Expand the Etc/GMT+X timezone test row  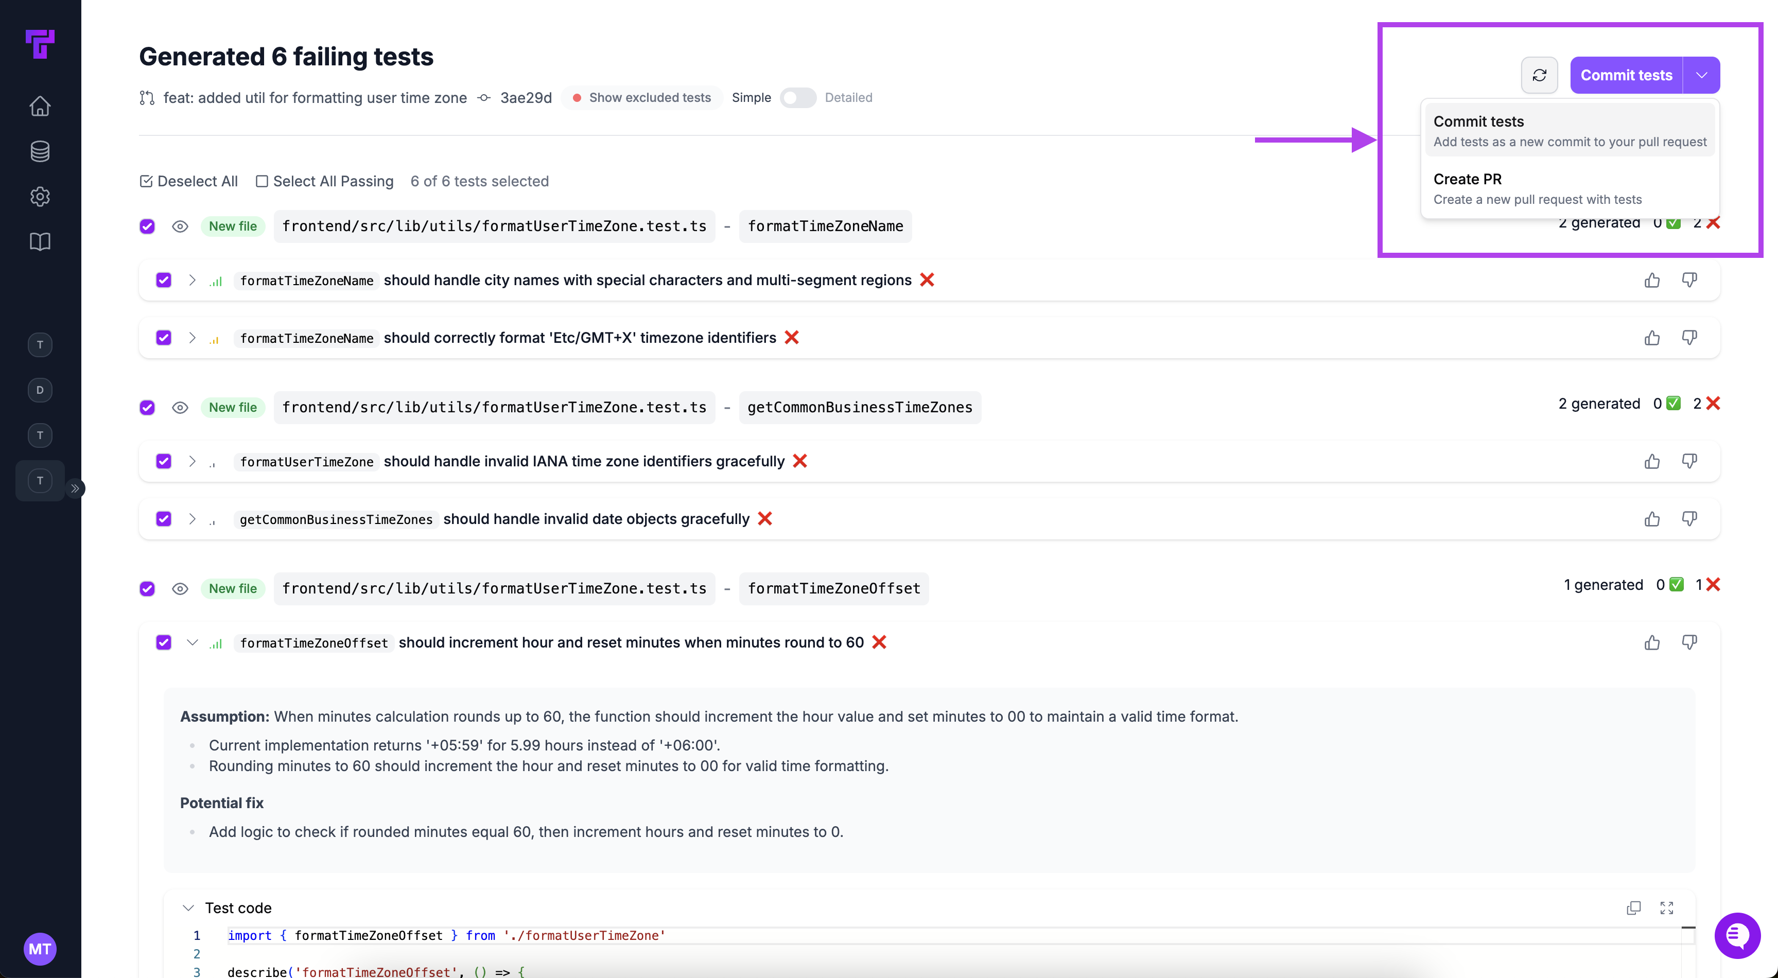(193, 338)
